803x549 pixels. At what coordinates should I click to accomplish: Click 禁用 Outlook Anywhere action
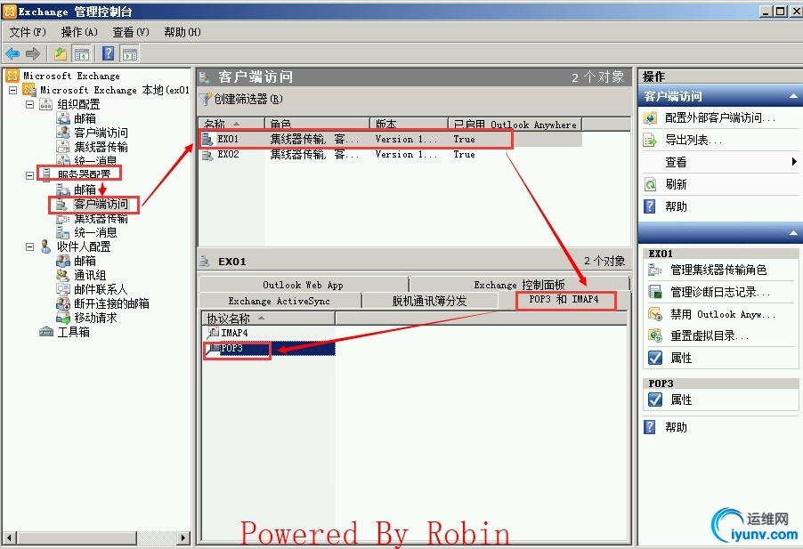tap(723, 314)
